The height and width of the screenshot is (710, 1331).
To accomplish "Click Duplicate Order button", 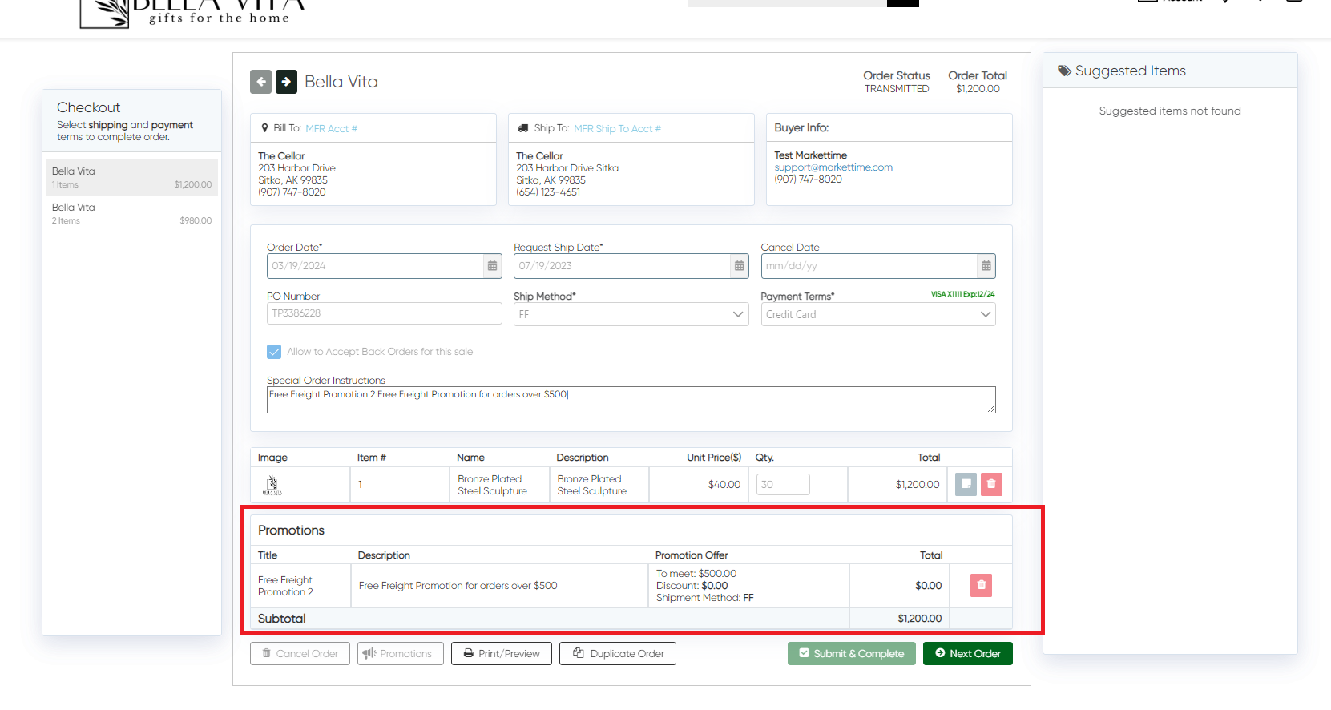I will tap(618, 654).
